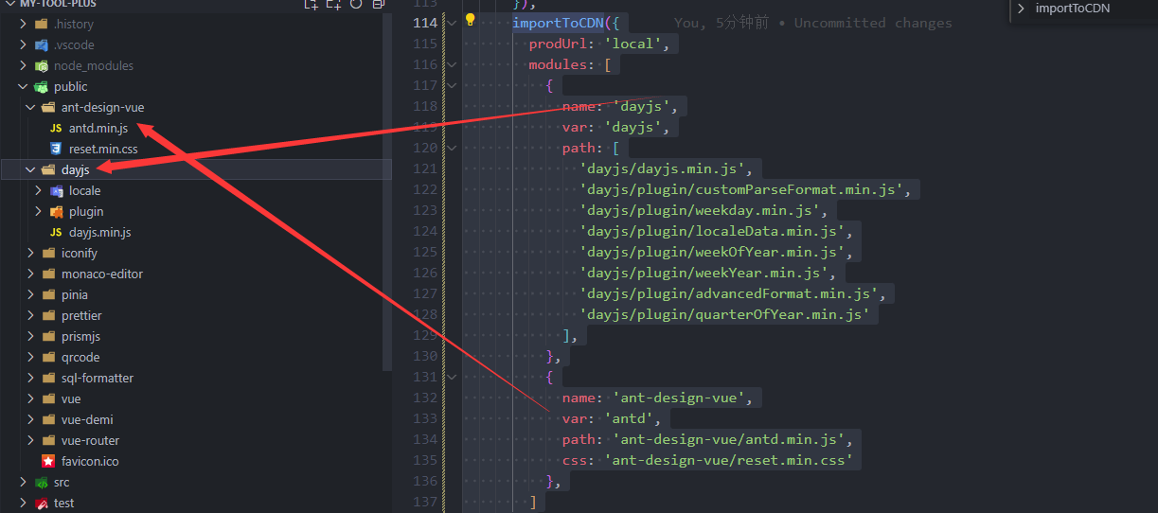Open the antd.min.js file
Viewport: 1158px width, 513px height.
click(x=98, y=128)
